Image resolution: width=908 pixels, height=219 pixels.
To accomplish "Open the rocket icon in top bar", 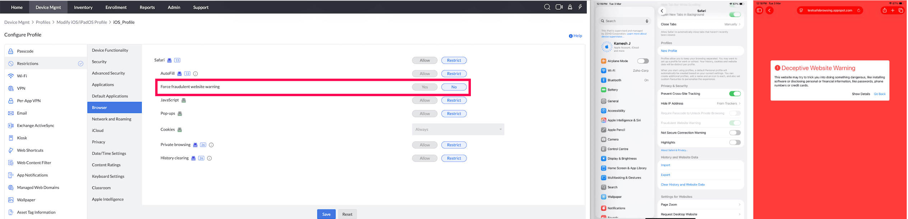I will pyautogui.click(x=570, y=7).
